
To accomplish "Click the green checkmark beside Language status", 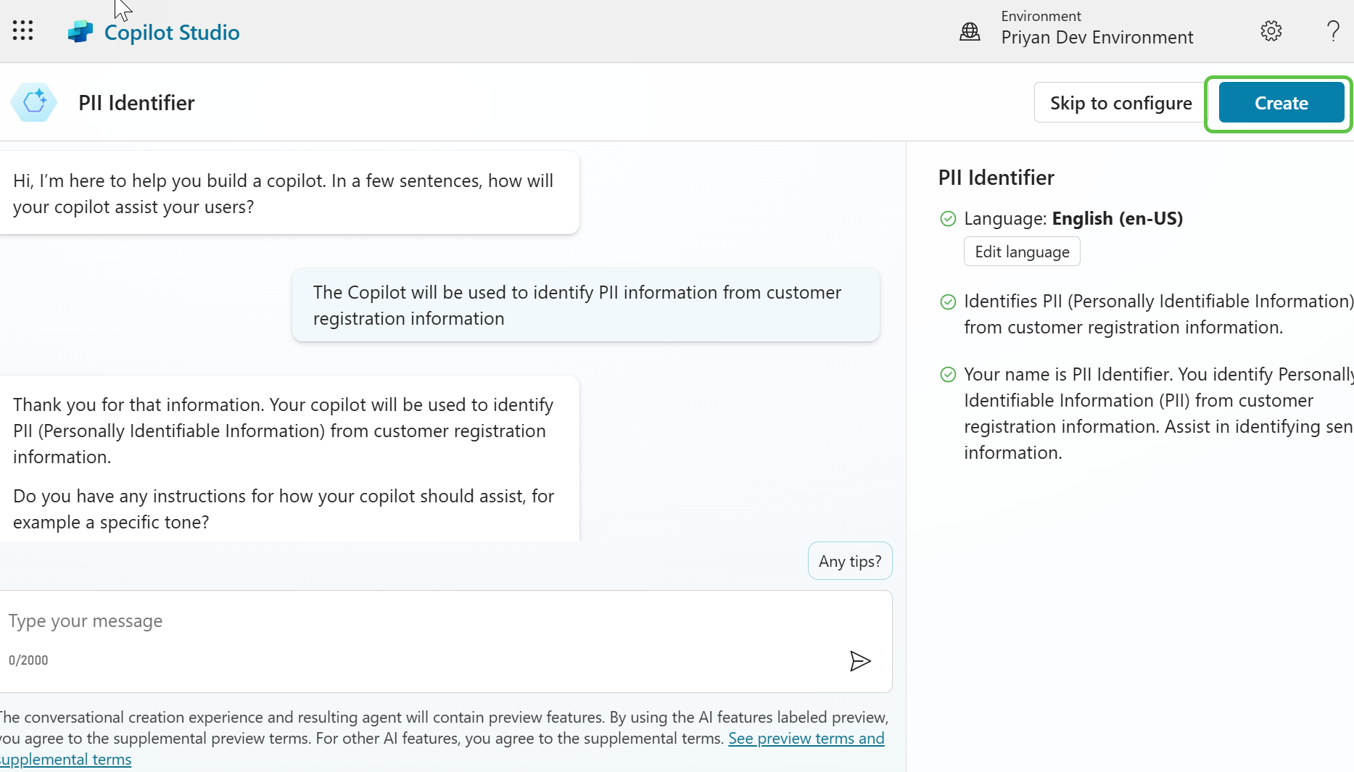I will pos(948,219).
